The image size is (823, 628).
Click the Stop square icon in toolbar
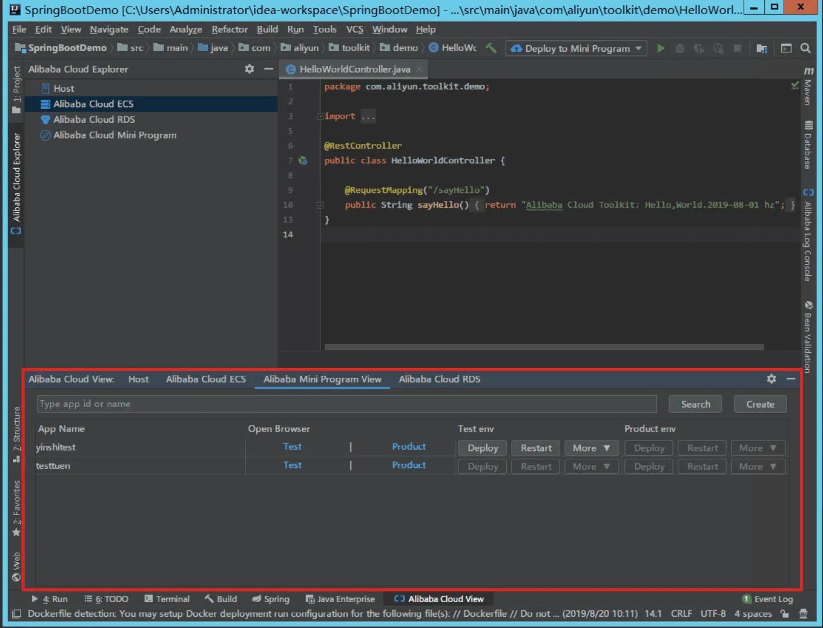coord(737,48)
